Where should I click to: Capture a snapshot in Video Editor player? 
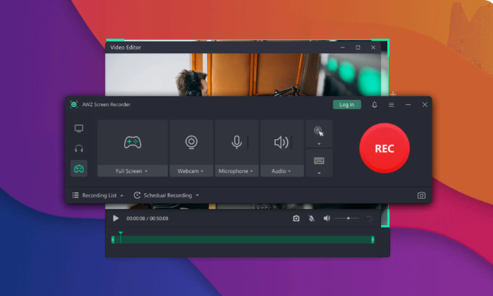click(296, 219)
